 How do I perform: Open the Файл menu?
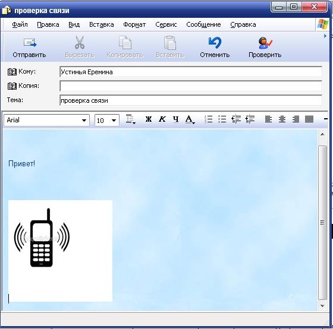(20, 24)
